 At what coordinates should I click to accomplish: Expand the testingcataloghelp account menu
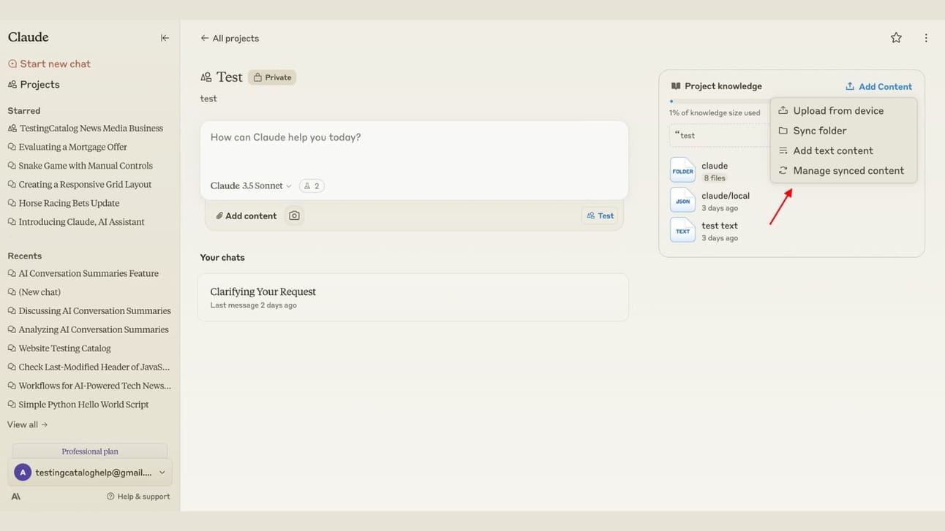pyautogui.click(x=90, y=473)
